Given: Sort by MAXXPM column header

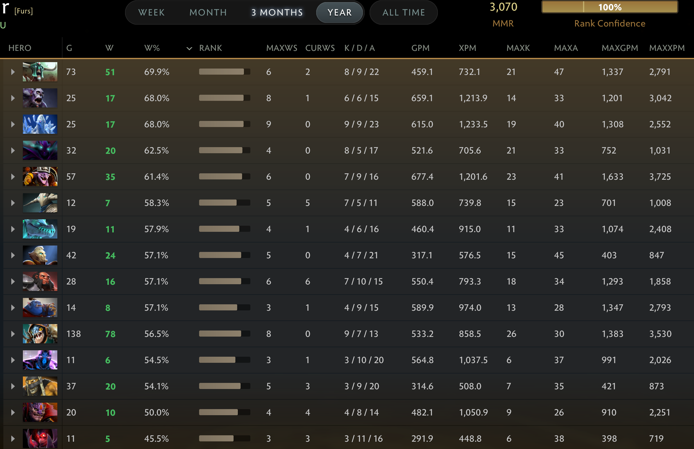Looking at the screenshot, I should click(667, 48).
